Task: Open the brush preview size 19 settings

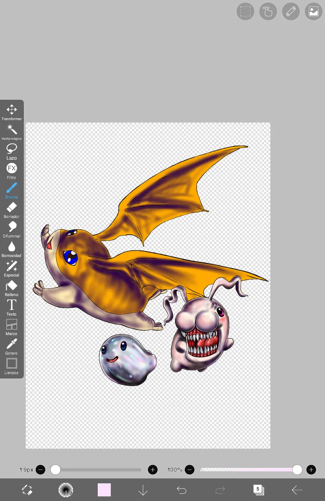Action: coord(66,490)
